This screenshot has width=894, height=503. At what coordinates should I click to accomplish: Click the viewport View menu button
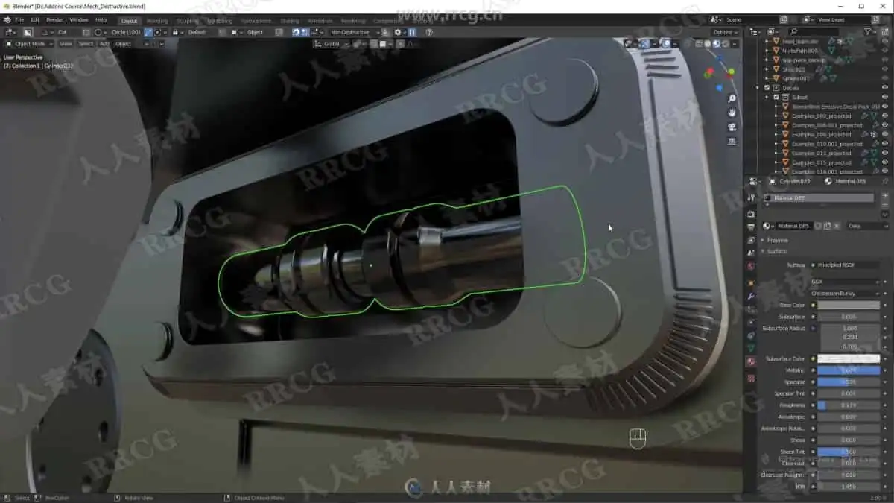coord(66,44)
